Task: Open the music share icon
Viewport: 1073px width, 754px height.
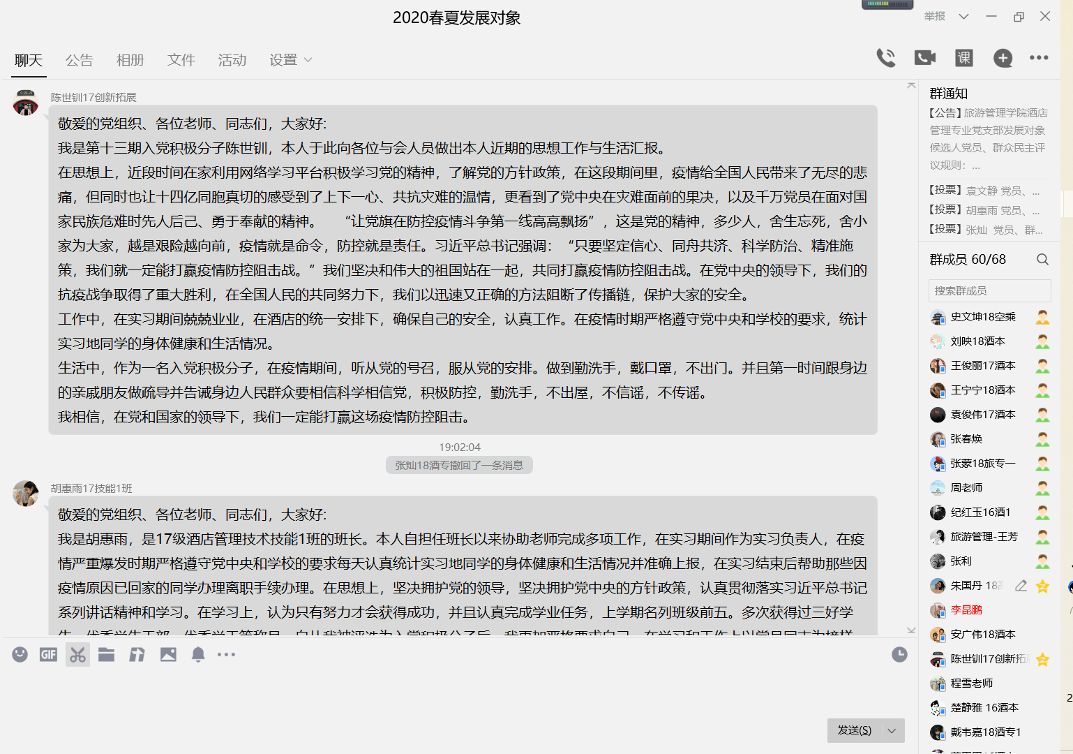Action: point(137,654)
